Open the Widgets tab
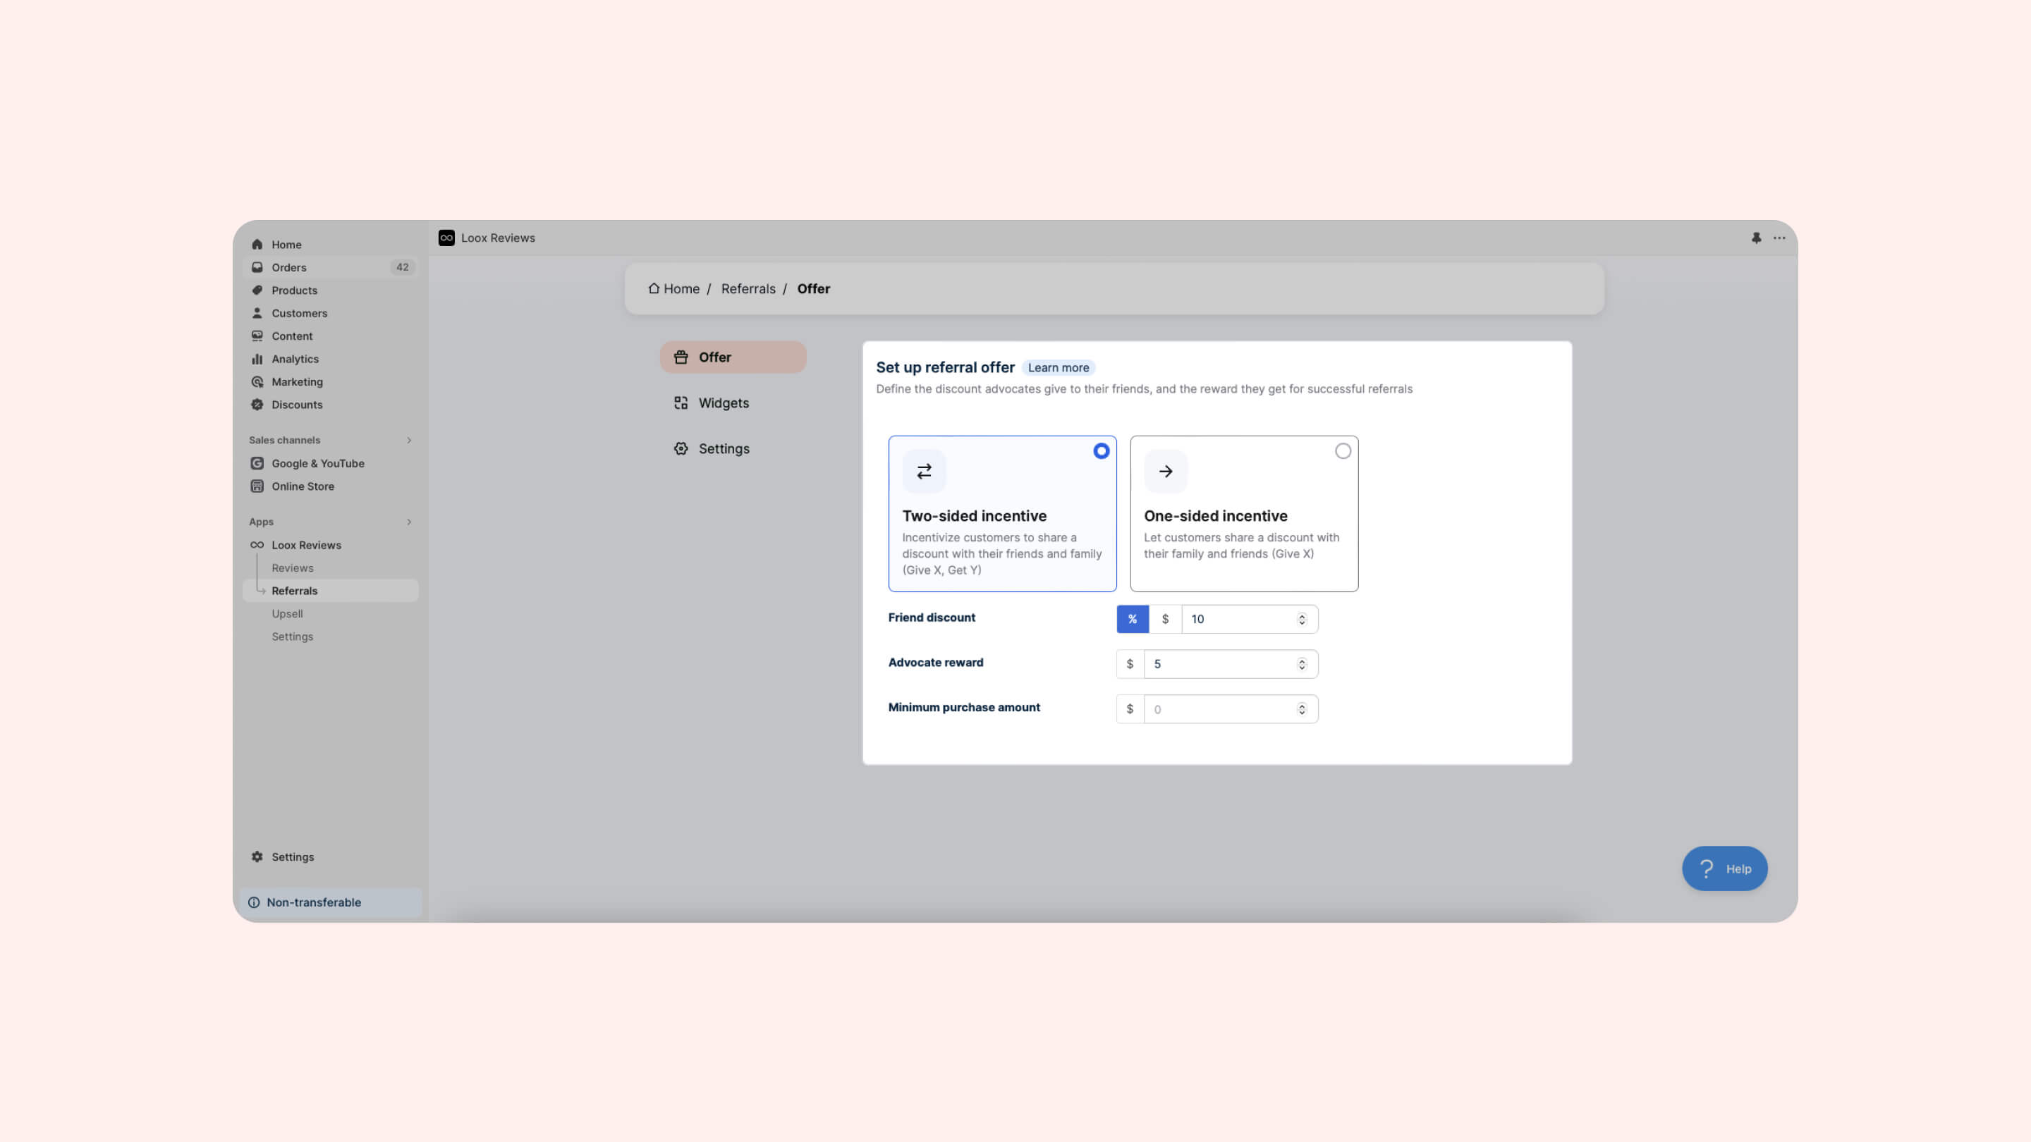Viewport: 2031px width, 1142px height. pos(723,403)
